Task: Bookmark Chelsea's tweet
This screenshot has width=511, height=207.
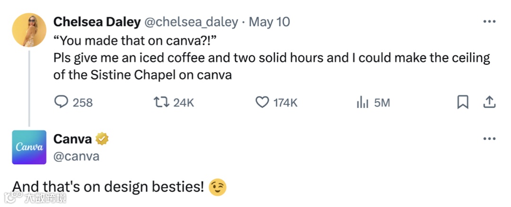Action: click(462, 102)
